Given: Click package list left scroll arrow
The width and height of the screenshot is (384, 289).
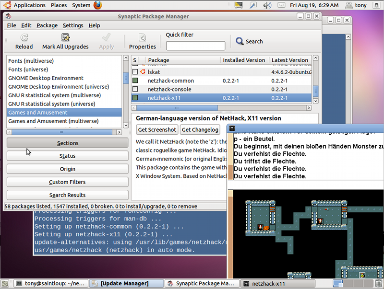Looking at the screenshot, I should (x=134, y=107).
